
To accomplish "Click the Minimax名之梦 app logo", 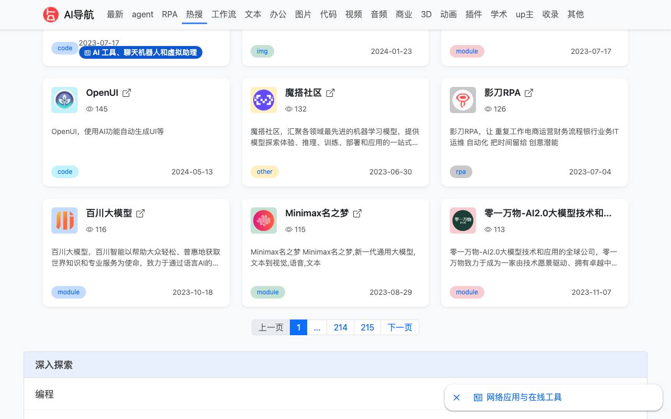I will point(264,220).
